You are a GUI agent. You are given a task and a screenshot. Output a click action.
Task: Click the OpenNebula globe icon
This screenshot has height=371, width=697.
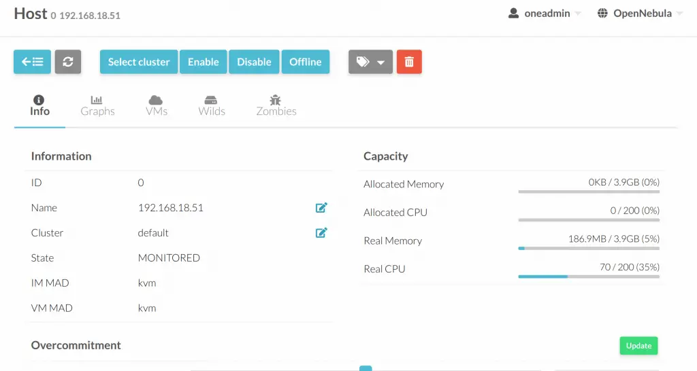(x=602, y=14)
